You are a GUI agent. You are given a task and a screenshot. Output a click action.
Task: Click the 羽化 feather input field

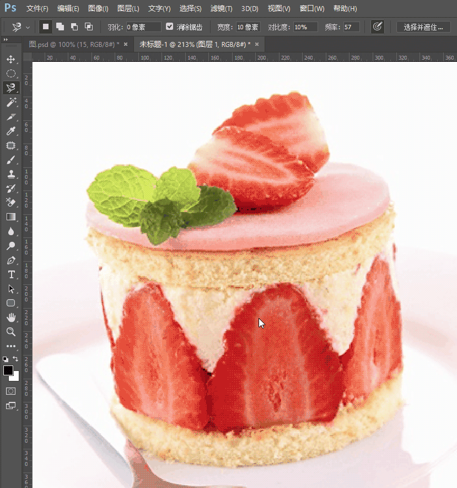click(143, 26)
